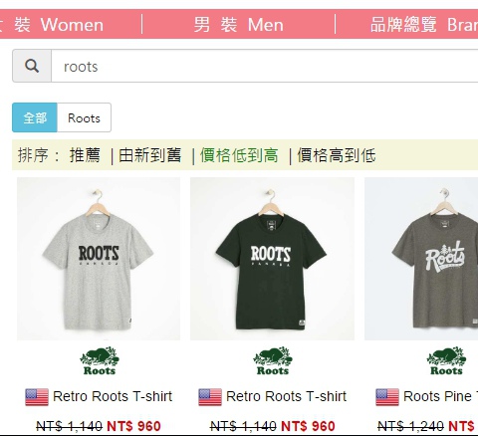Image resolution: width=478 pixels, height=436 pixels.
Task: Click the US flag beside dark green Retro Roots T-shirt
Action: tap(210, 397)
